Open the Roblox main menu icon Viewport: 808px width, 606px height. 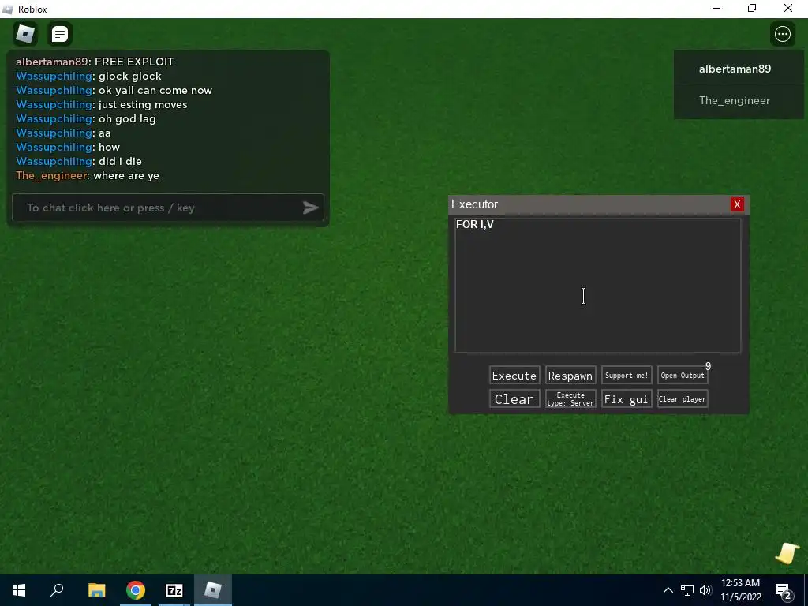coord(25,34)
